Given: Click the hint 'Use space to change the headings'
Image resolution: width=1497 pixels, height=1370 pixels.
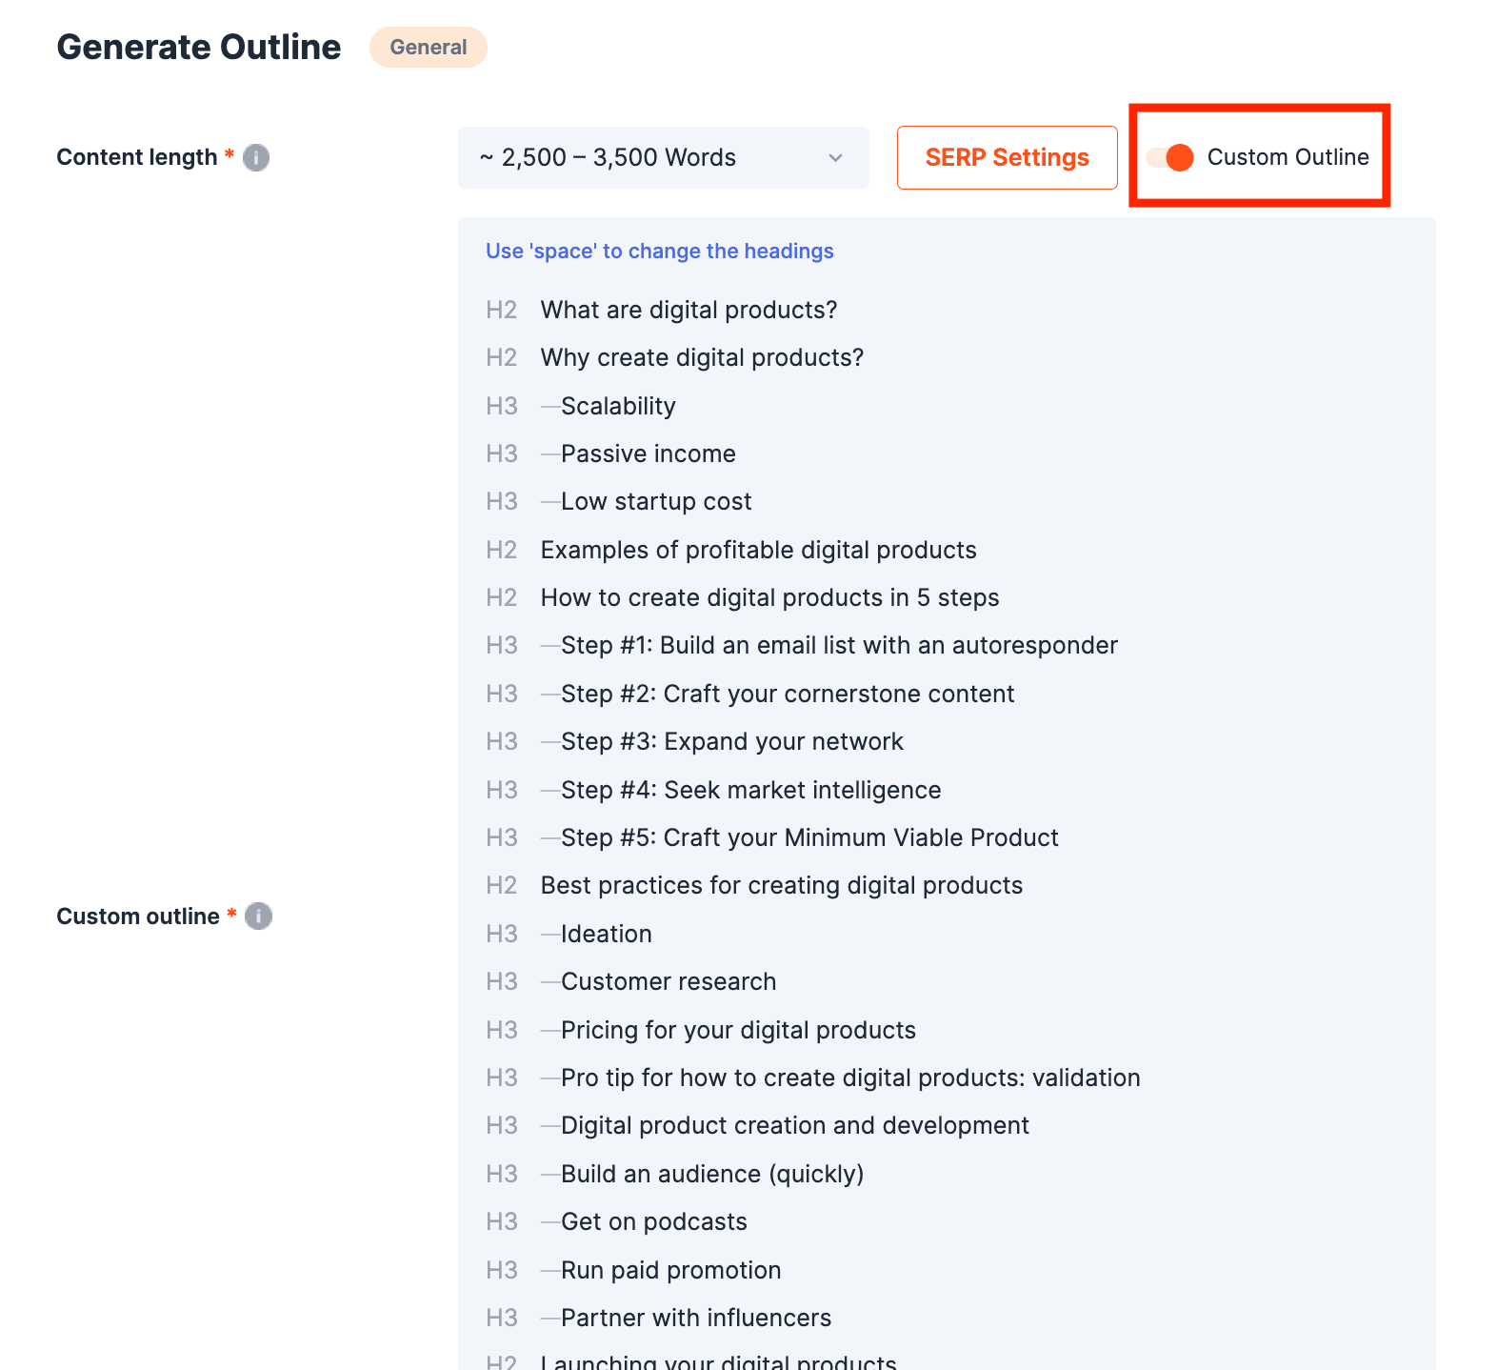Looking at the screenshot, I should pyautogui.click(x=659, y=251).
